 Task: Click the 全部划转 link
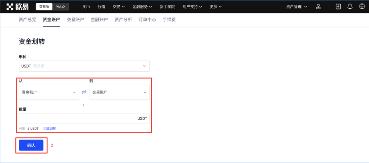pyautogui.click(x=49, y=129)
